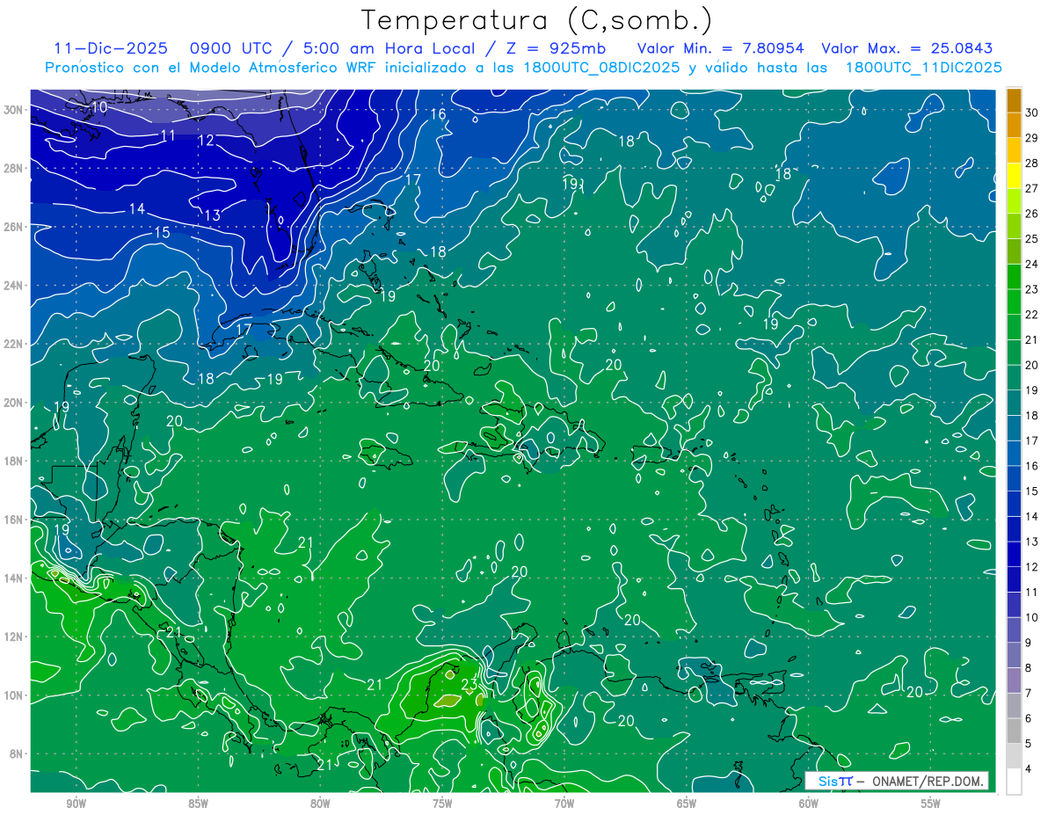Click the "30N" latitude axis label

[13, 110]
